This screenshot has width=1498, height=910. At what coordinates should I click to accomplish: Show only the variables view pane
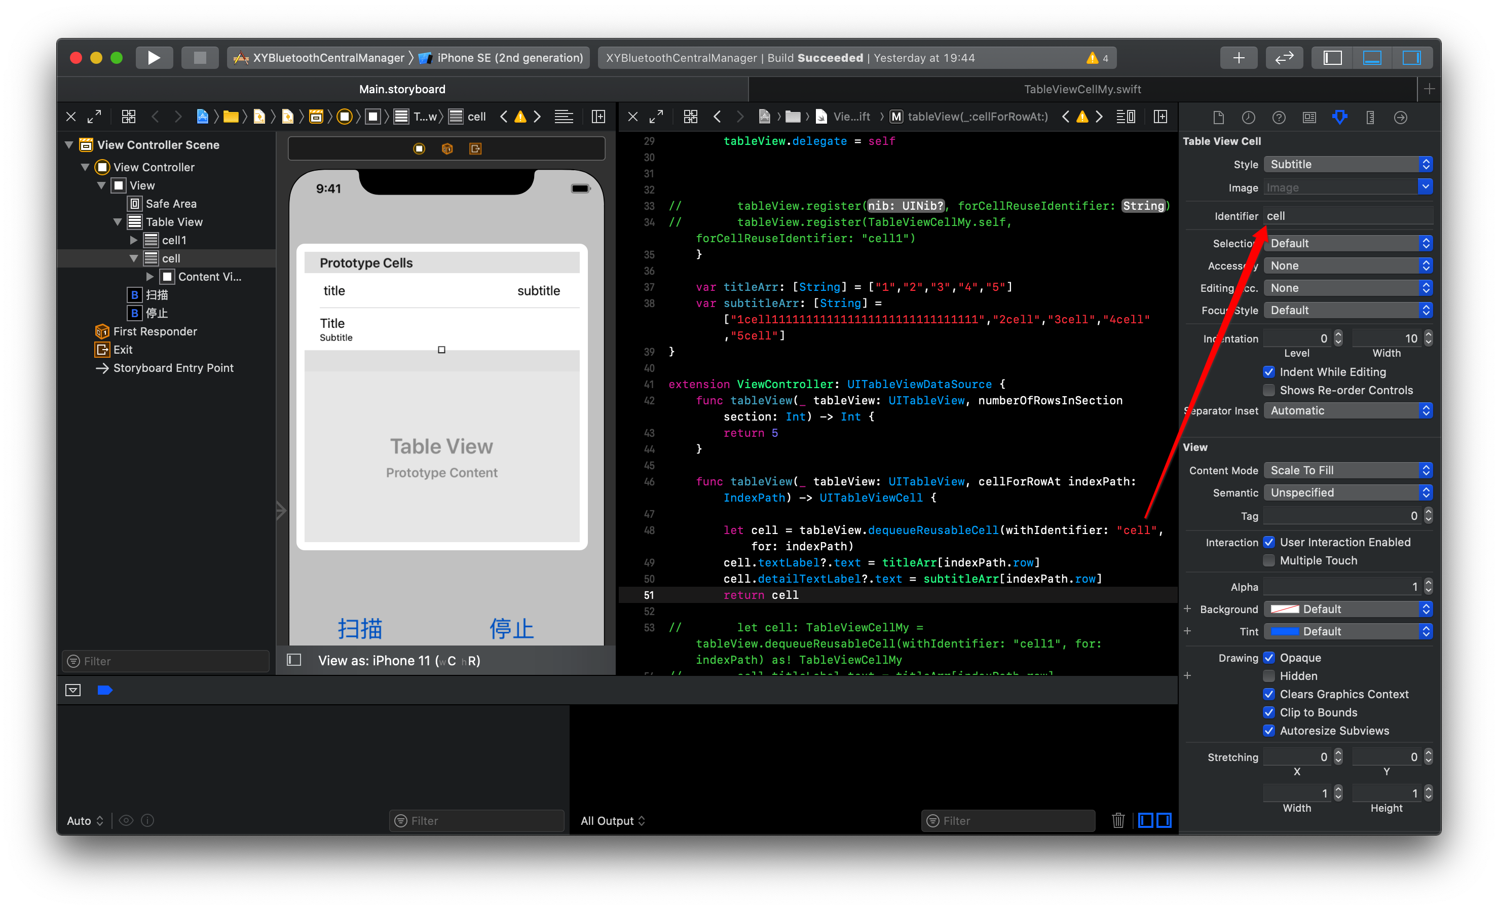click(1145, 820)
